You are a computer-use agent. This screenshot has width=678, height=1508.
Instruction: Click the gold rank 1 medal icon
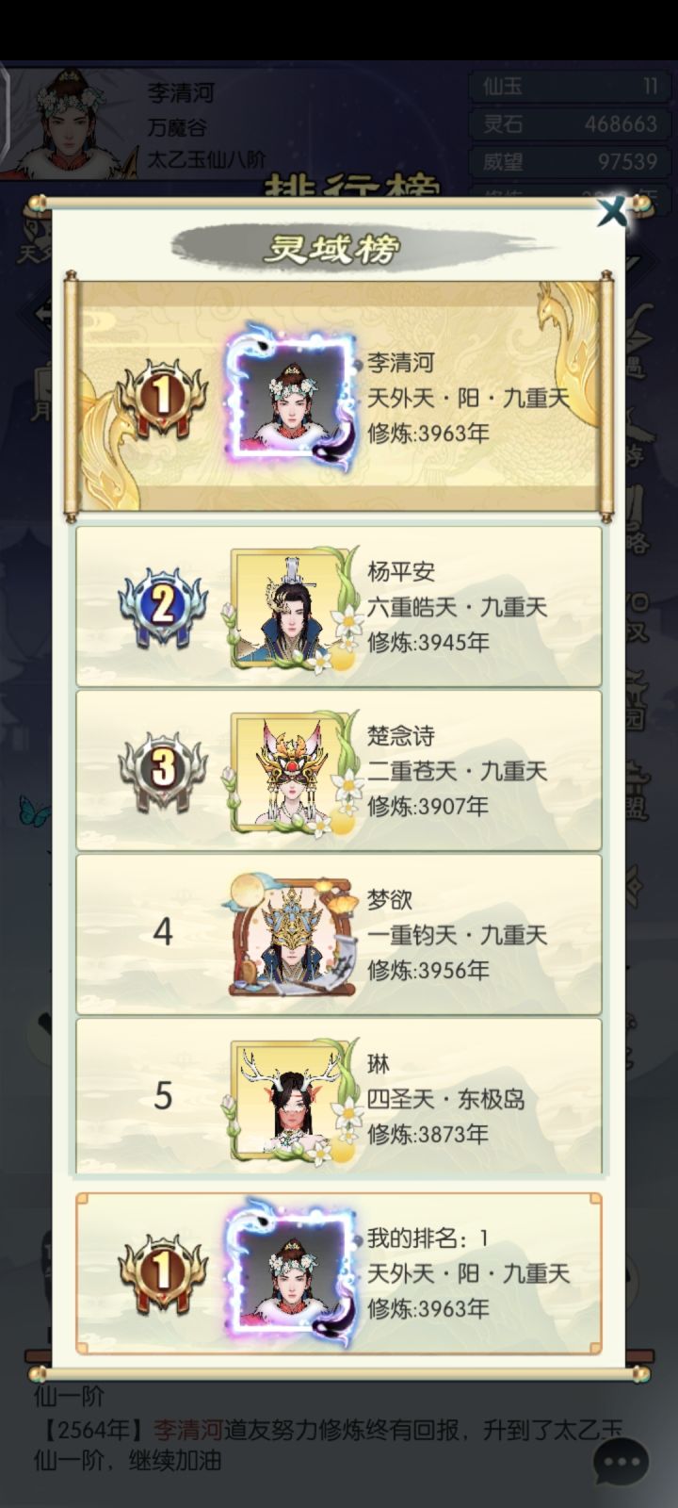point(162,398)
